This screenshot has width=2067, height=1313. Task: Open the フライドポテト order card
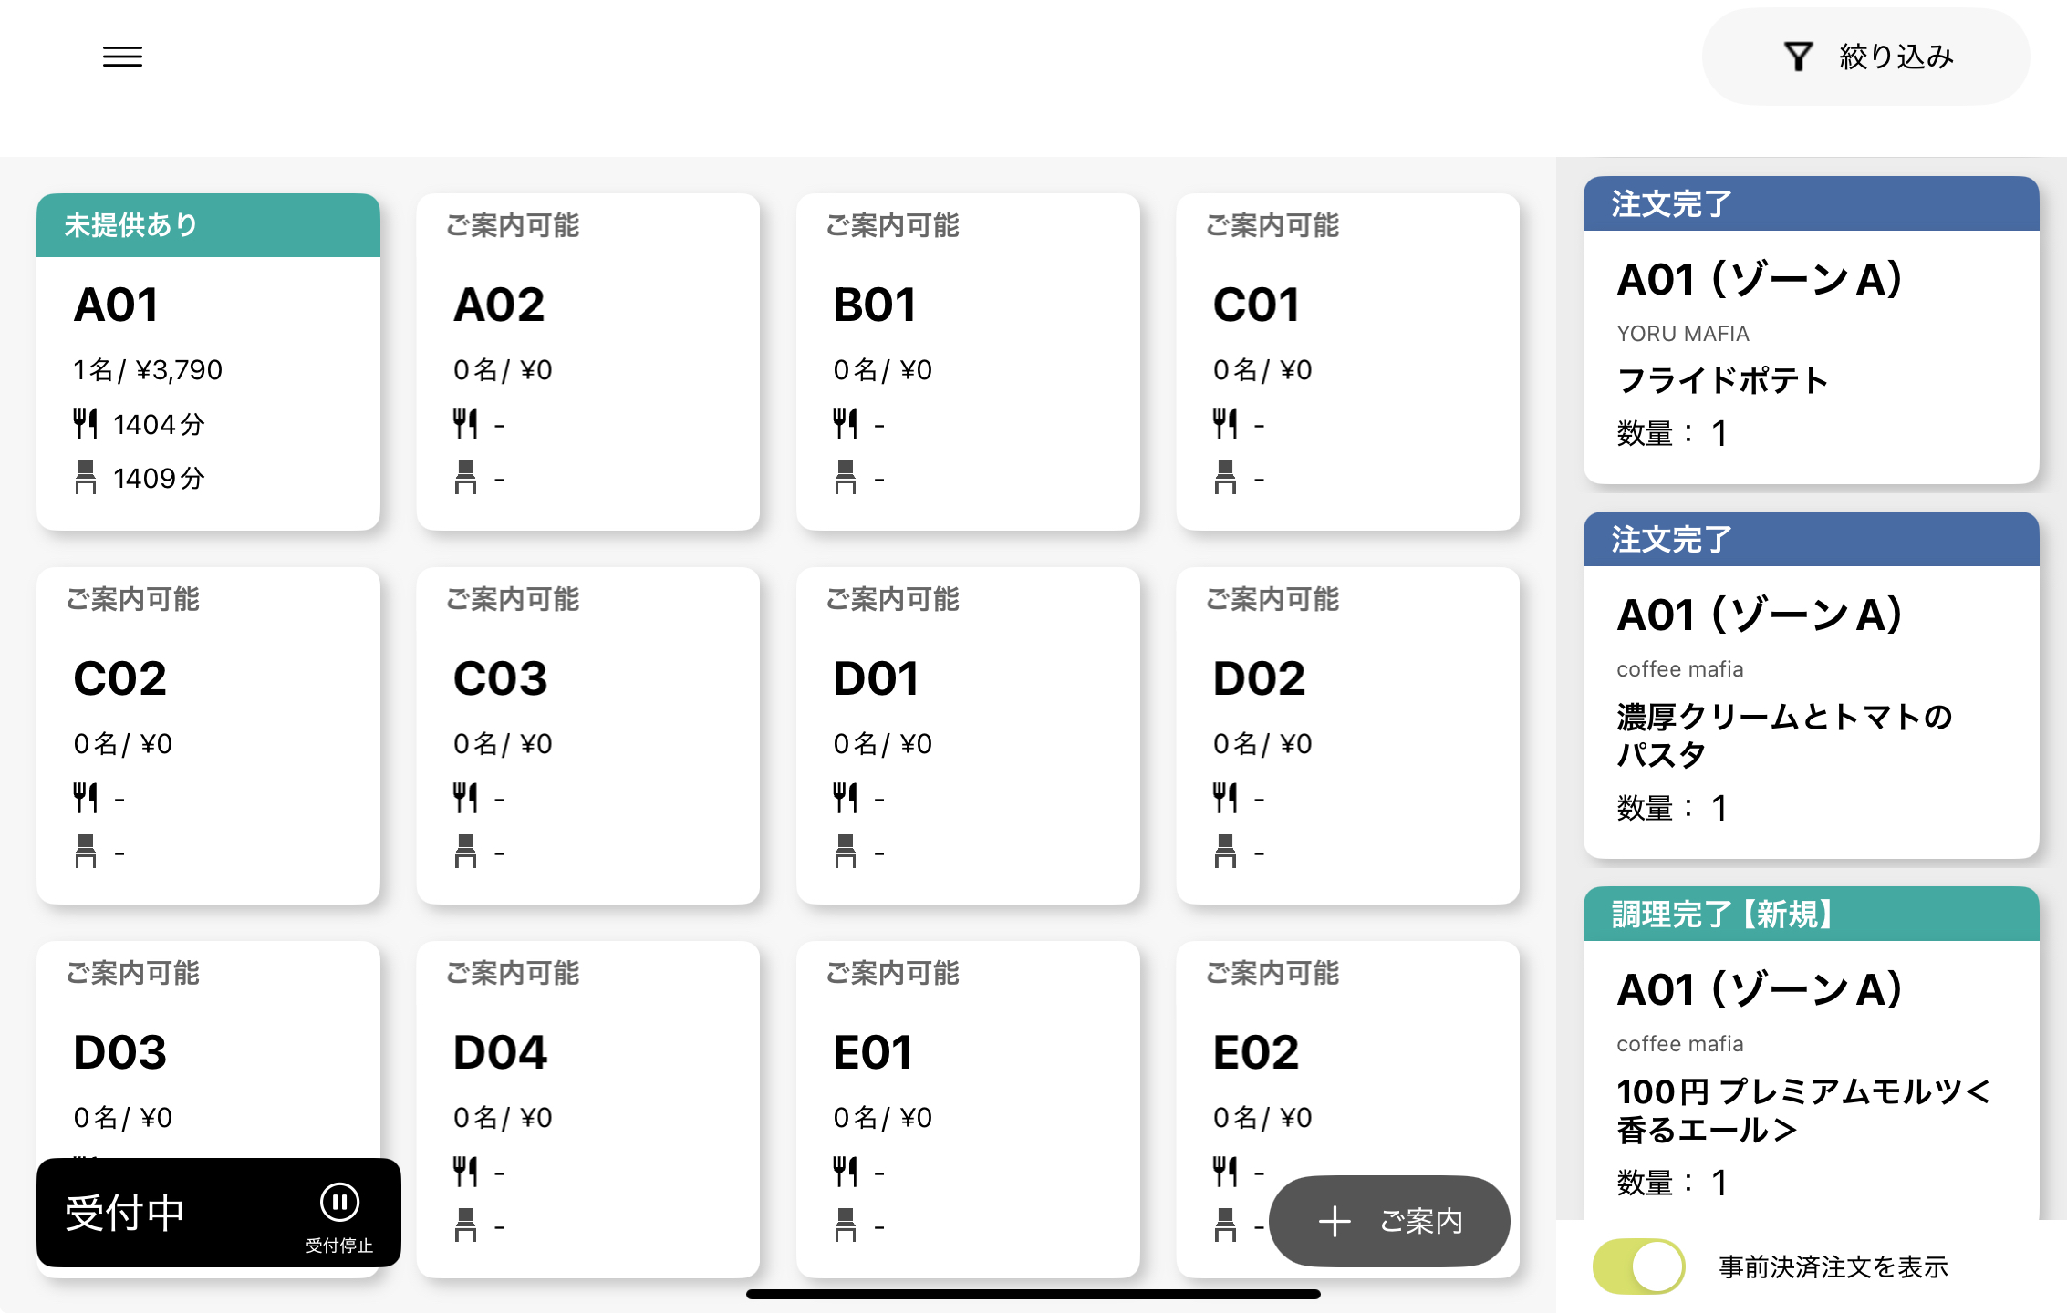click(x=1811, y=330)
